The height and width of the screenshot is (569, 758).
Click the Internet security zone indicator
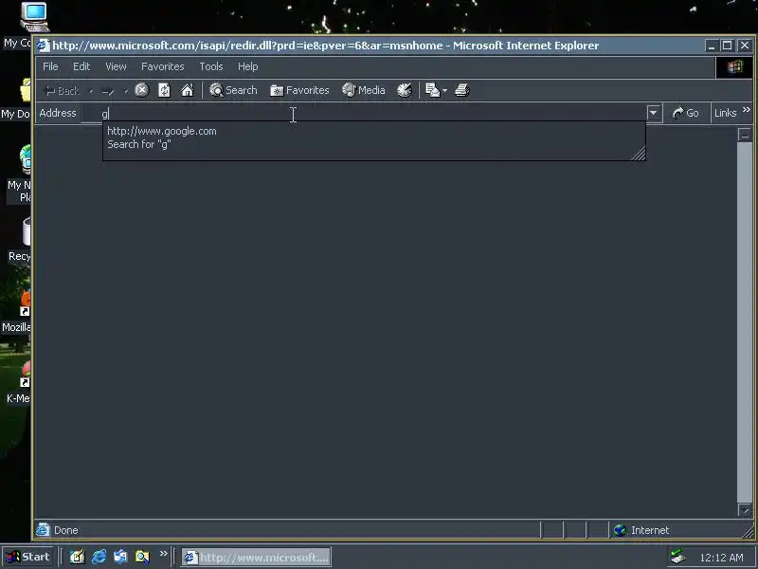pyautogui.click(x=641, y=530)
